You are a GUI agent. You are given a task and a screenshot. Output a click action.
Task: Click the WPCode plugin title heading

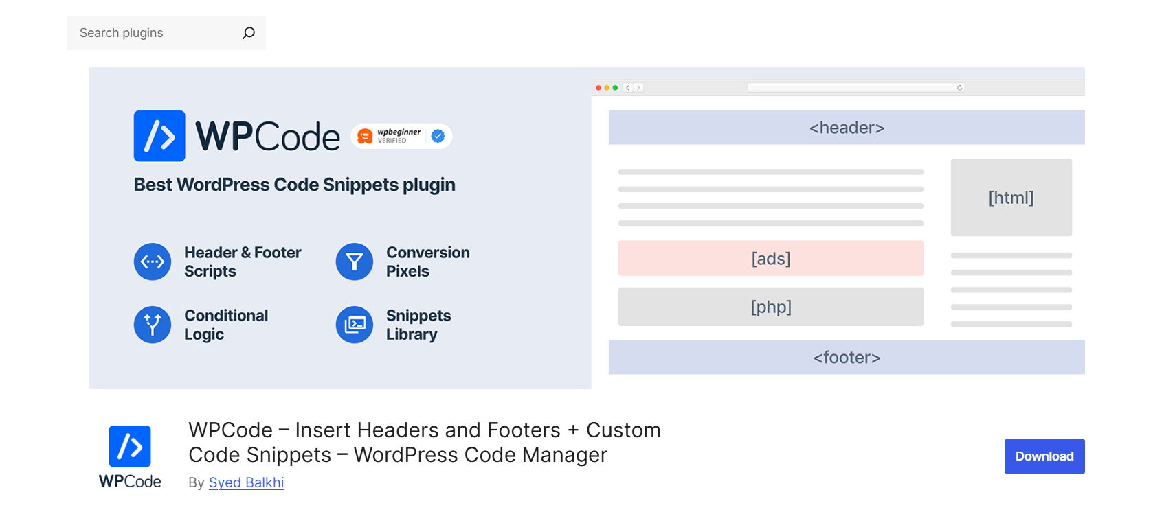[425, 442]
